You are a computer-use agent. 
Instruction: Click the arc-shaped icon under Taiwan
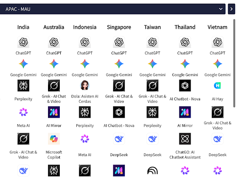tap(153, 171)
